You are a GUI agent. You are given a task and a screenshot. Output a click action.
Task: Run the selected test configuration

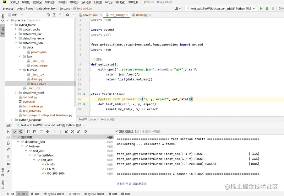point(261,9)
